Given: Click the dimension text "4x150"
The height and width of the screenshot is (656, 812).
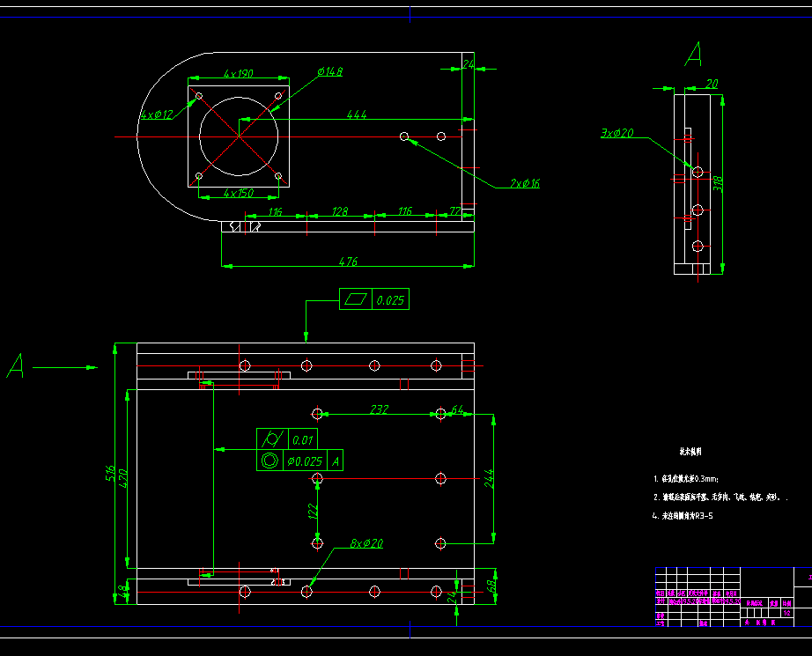Looking at the screenshot, I should [239, 193].
